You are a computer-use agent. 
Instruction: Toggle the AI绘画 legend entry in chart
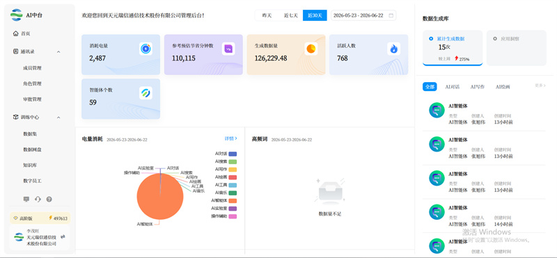pos(226,177)
